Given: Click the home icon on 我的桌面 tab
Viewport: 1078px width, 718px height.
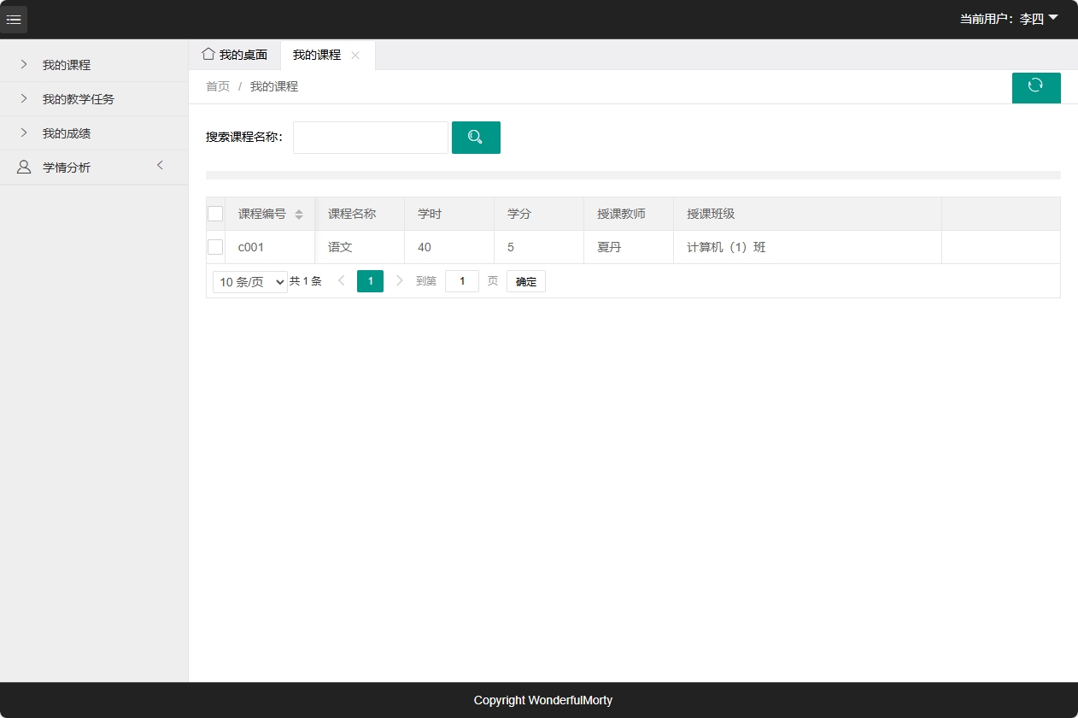Looking at the screenshot, I should [x=208, y=54].
